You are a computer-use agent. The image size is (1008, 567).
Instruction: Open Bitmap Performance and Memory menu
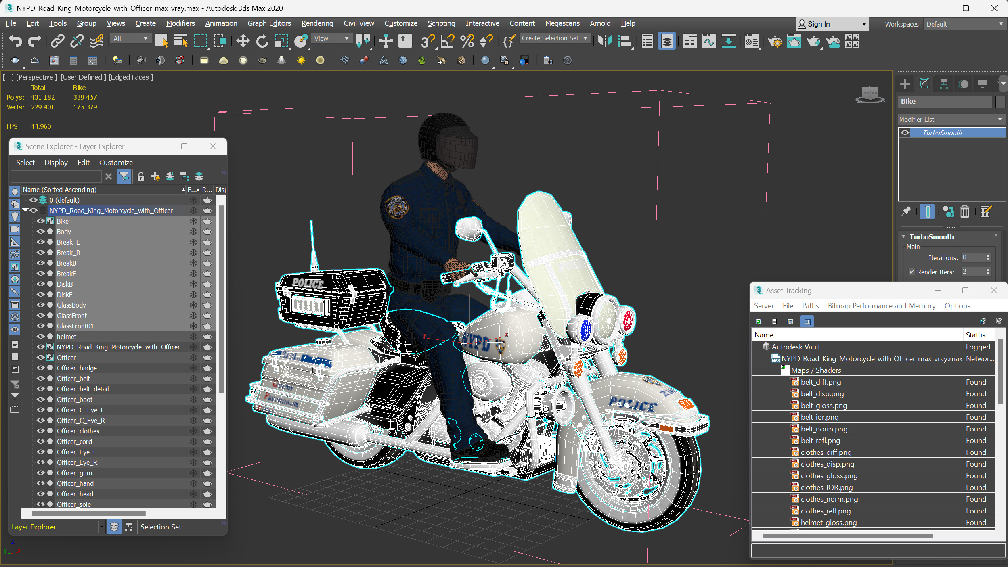[x=882, y=305]
